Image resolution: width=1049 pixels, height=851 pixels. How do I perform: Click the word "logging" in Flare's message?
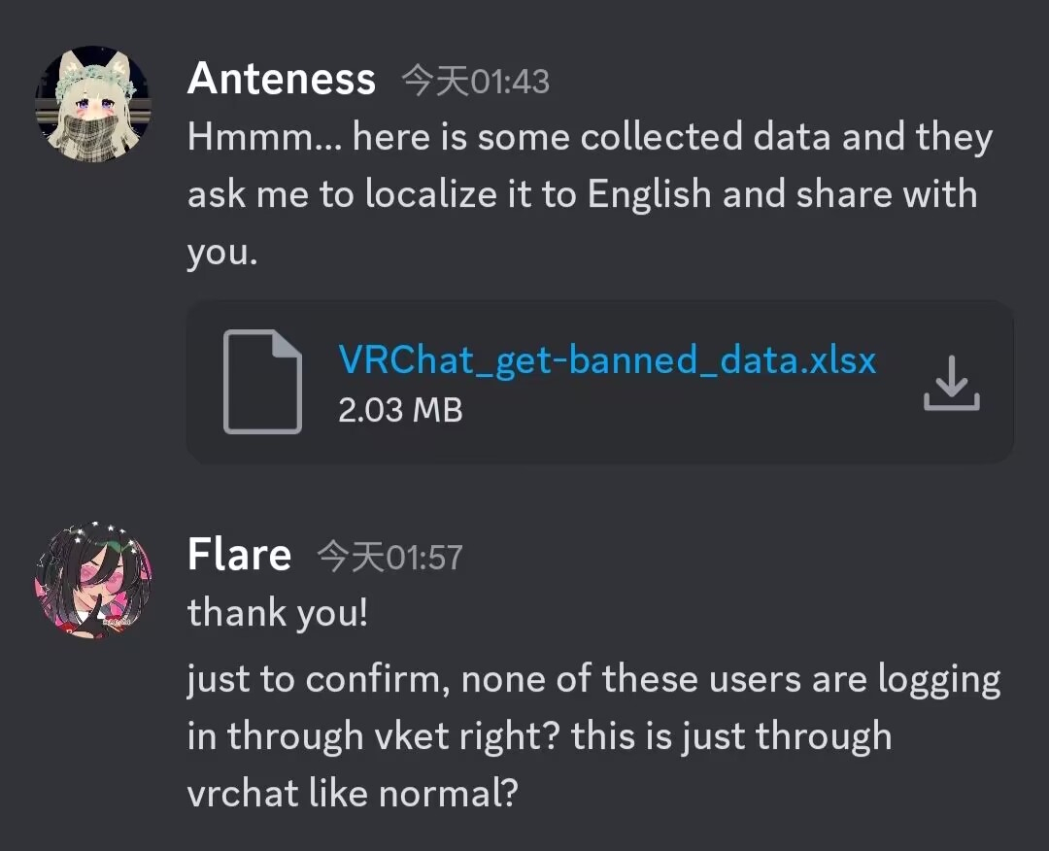[938, 679]
